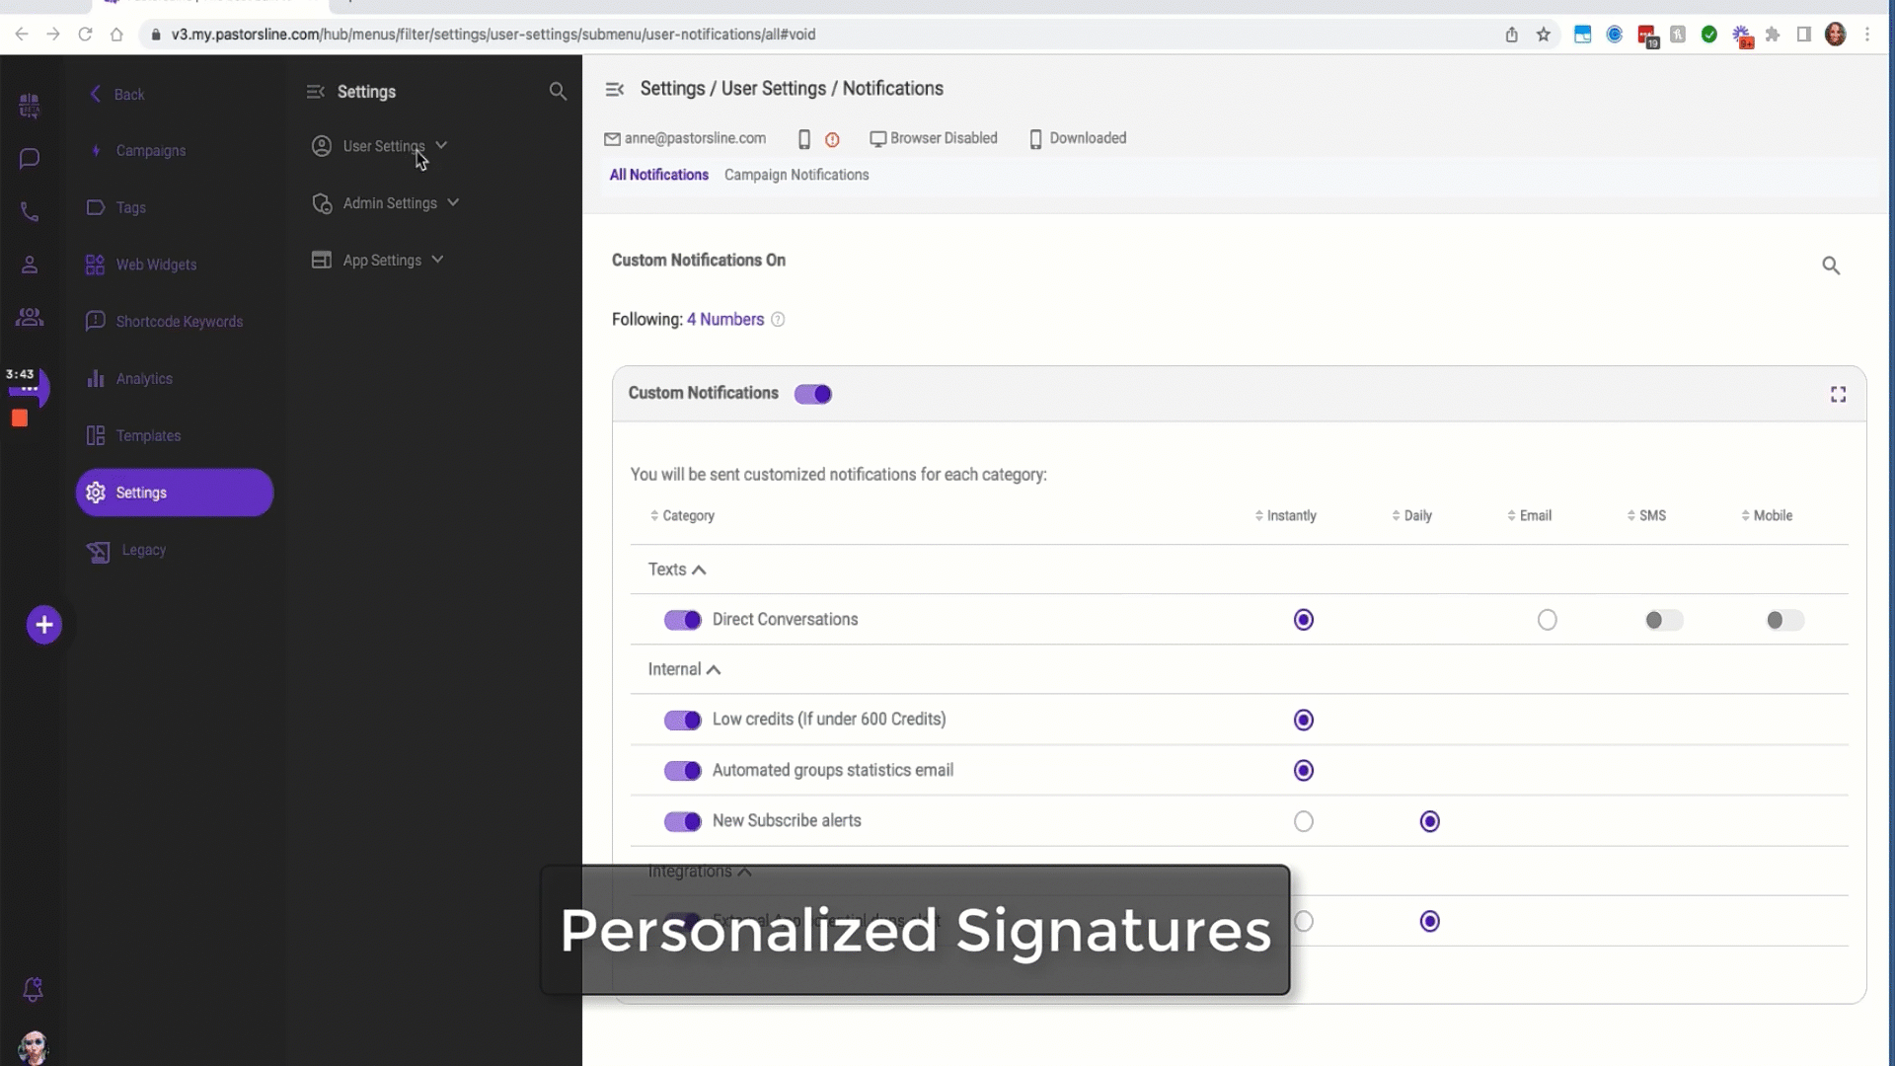Switch to Campaign Notifications tab
This screenshot has height=1066, width=1895.
tap(796, 175)
